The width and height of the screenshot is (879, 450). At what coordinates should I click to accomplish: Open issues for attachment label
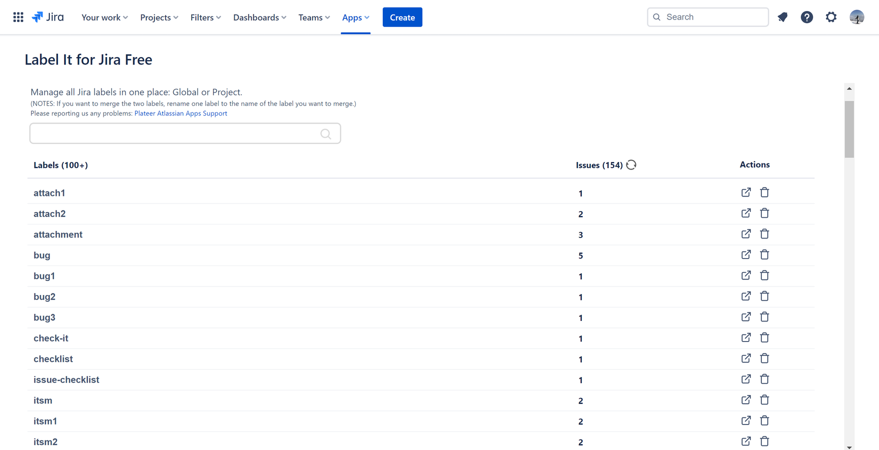746,234
